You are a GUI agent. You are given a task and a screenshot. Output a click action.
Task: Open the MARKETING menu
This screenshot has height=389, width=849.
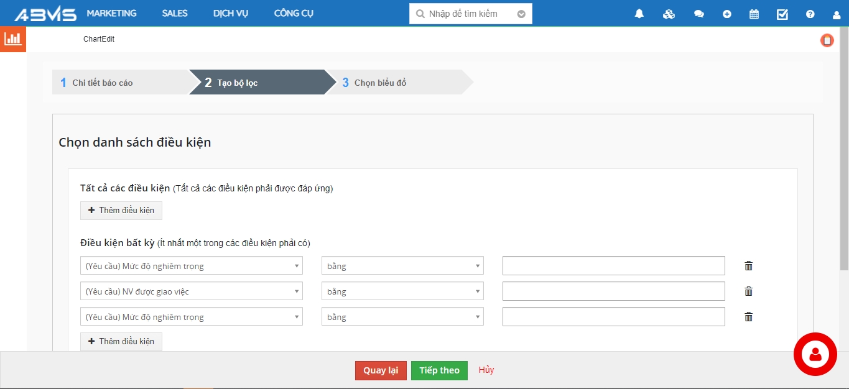(x=111, y=13)
